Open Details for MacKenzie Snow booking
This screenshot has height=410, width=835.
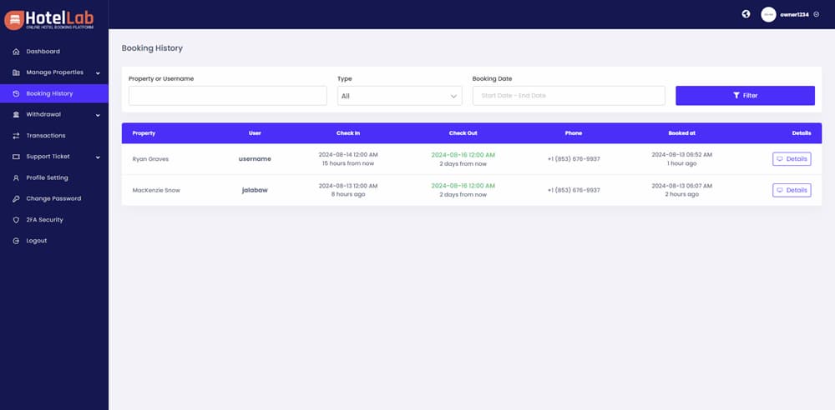(x=792, y=190)
